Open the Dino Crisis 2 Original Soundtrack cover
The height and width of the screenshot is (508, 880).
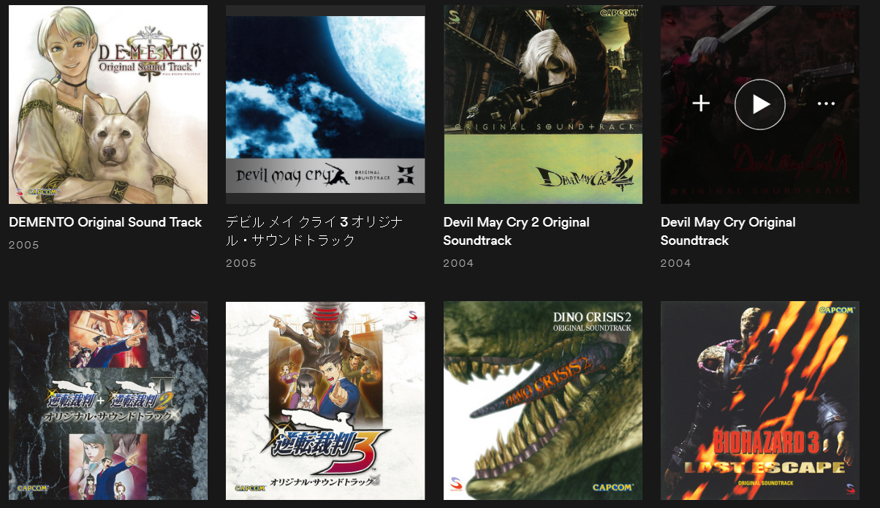[x=543, y=401]
